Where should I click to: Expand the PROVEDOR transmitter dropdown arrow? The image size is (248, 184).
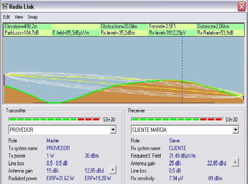(x=113, y=130)
